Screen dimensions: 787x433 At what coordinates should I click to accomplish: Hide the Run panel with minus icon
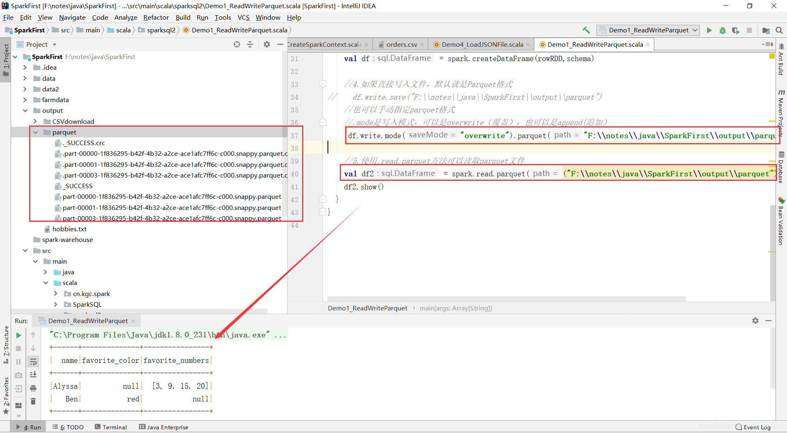click(769, 321)
